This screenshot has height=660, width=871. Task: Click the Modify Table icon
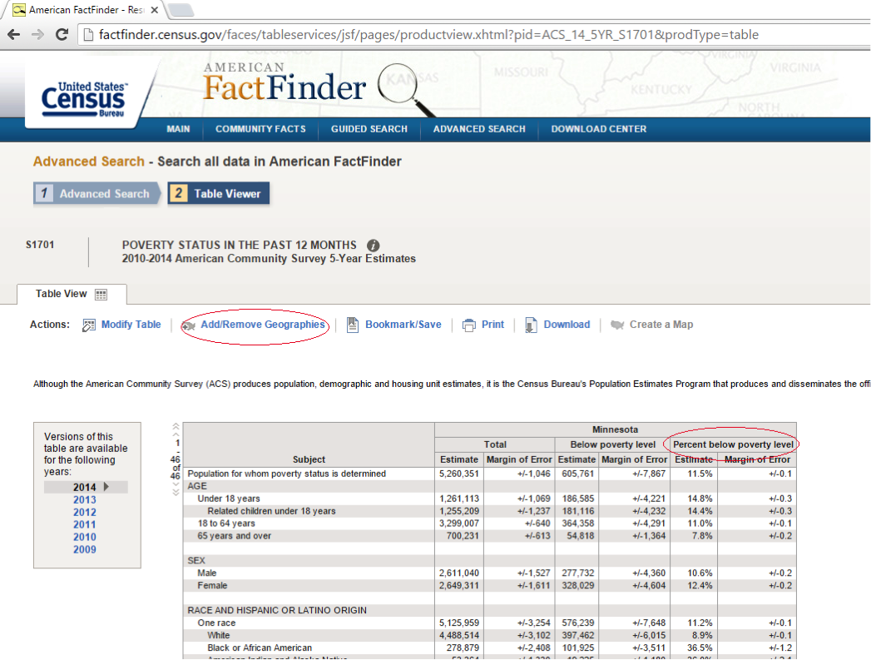(x=89, y=325)
